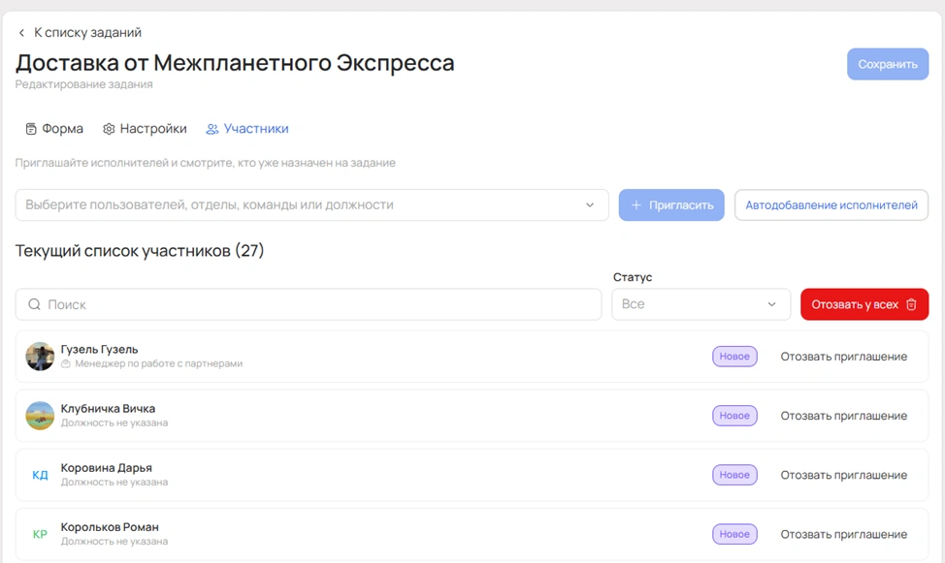Click the trash icon on Отозвать у всех

click(x=911, y=304)
